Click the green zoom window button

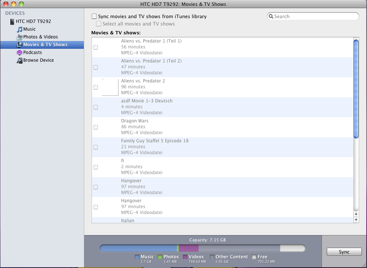(21, 4)
